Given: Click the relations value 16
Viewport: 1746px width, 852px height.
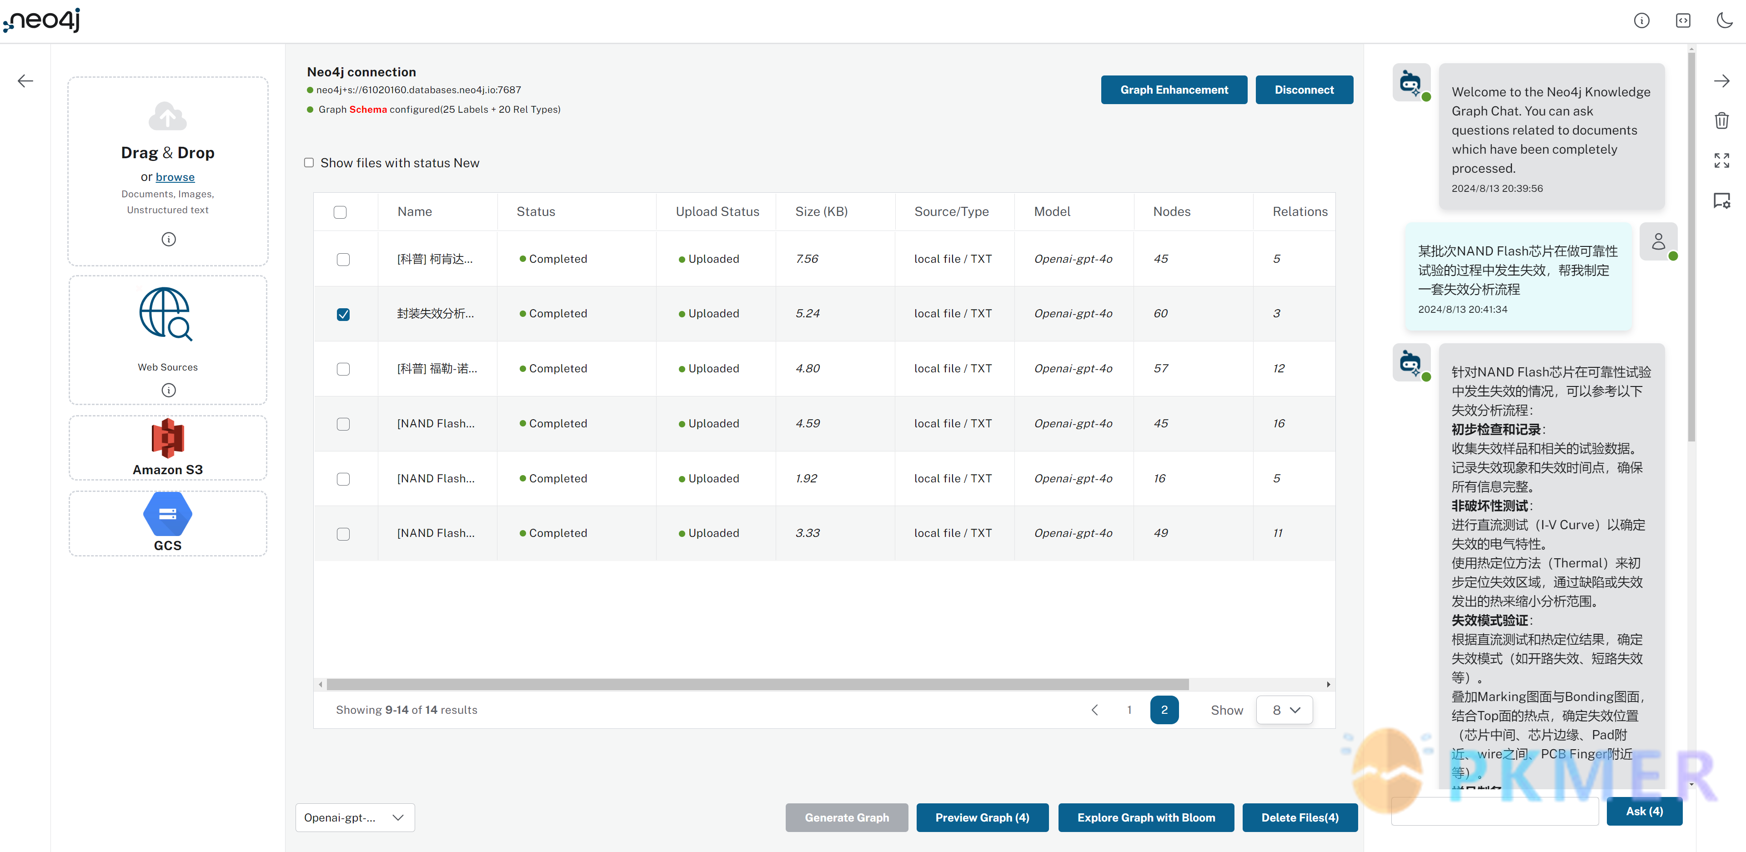Looking at the screenshot, I should click(1278, 424).
